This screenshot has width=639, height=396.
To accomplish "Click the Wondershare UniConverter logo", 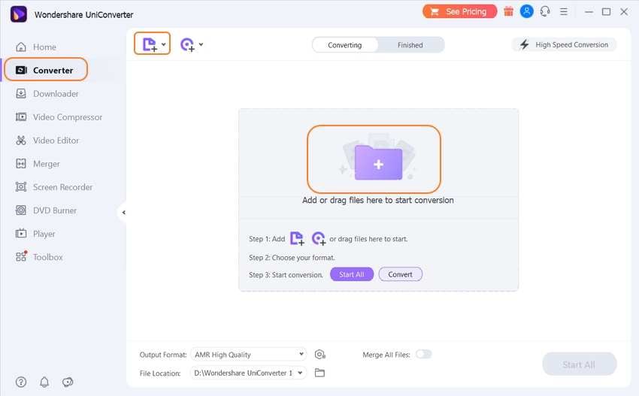I will pyautogui.click(x=18, y=14).
